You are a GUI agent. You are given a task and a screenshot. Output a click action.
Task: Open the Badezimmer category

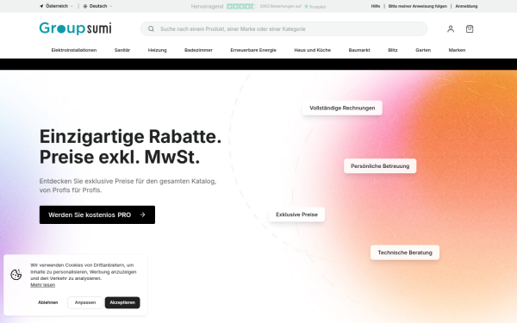198,50
